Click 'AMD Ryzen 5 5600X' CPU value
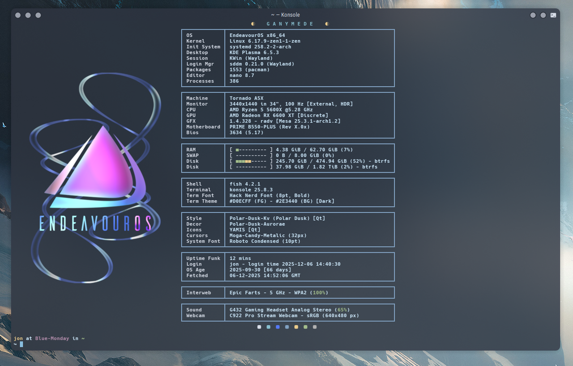The image size is (573, 366). [271, 110]
